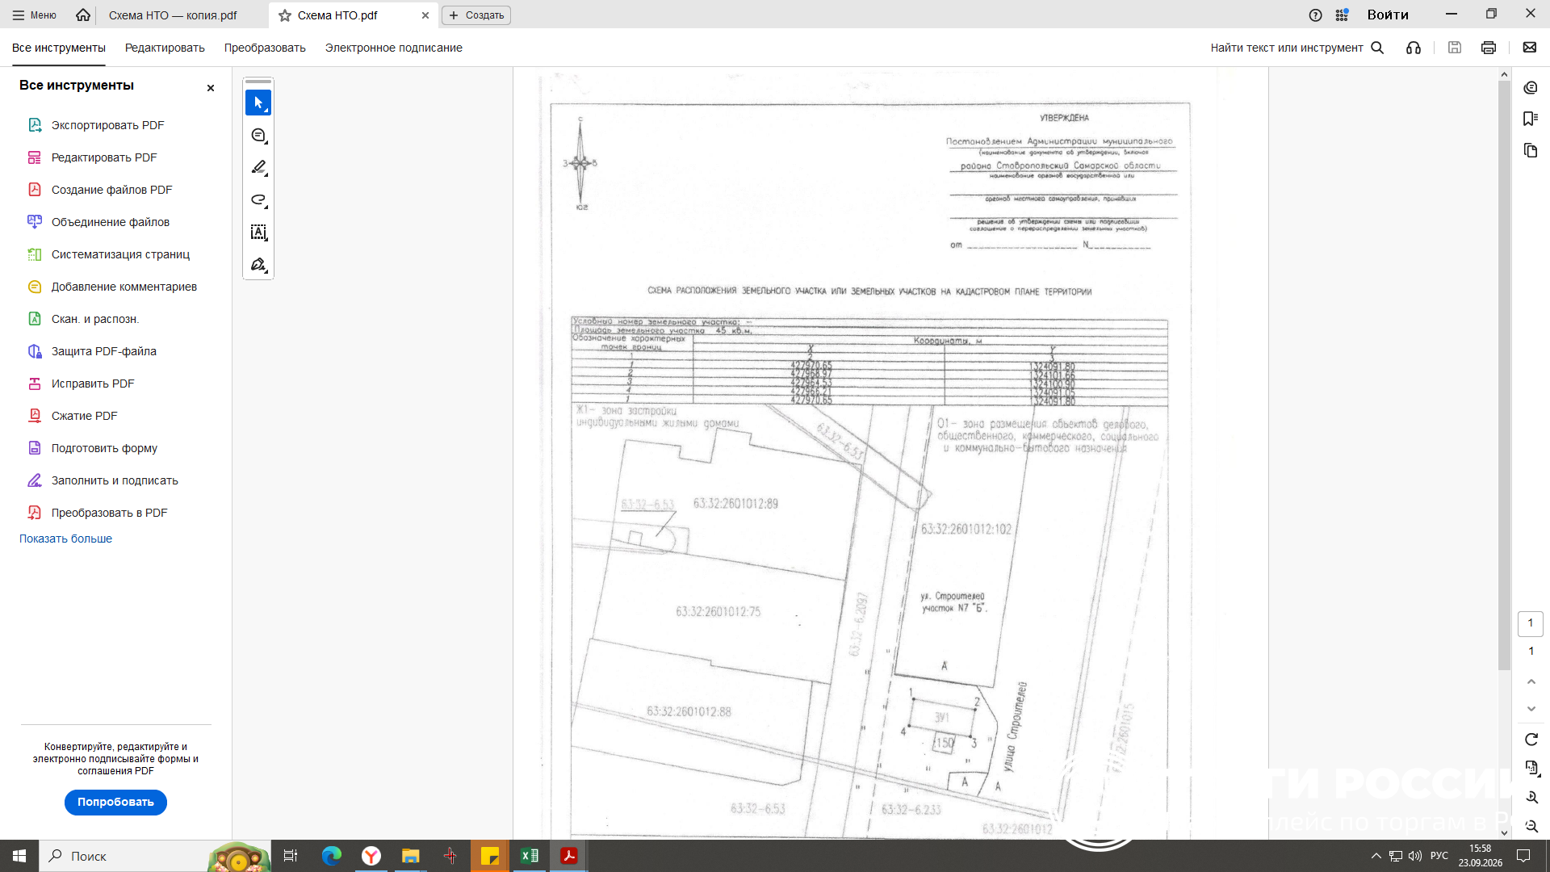
Task: Rotate the page clockwise
Action: (x=1531, y=740)
